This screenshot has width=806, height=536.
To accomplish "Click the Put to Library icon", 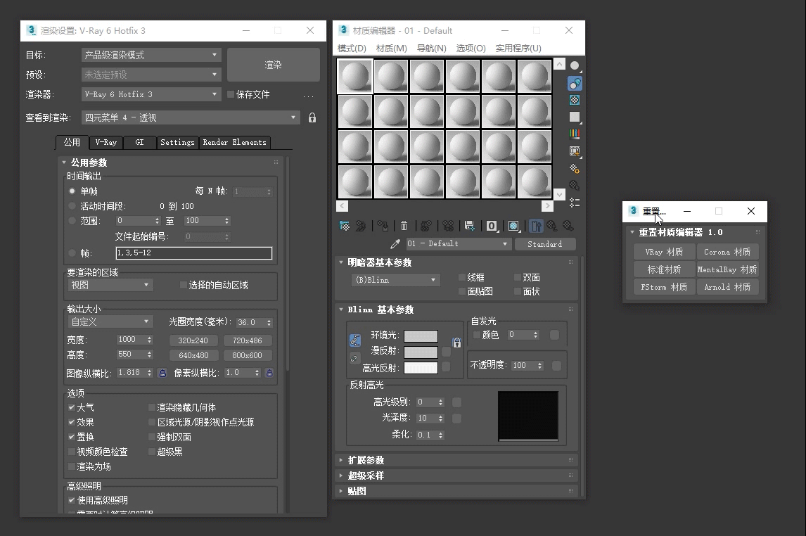I will (x=469, y=226).
